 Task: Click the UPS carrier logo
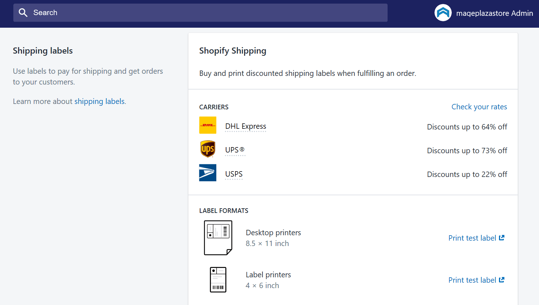pos(208,149)
